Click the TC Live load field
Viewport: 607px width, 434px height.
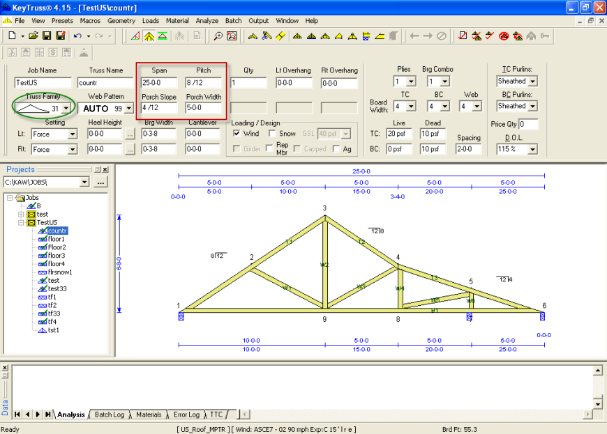click(398, 134)
